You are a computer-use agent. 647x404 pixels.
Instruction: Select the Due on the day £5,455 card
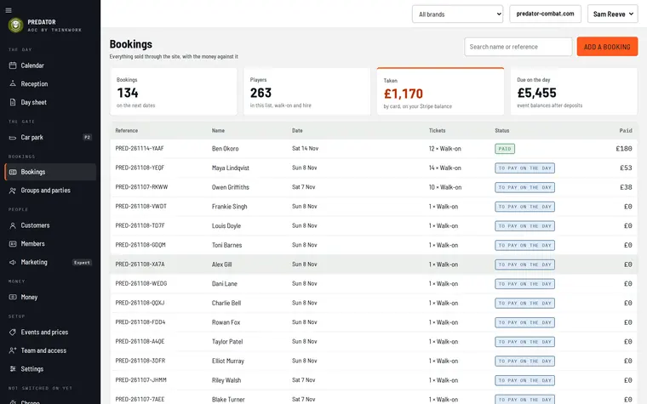574,92
